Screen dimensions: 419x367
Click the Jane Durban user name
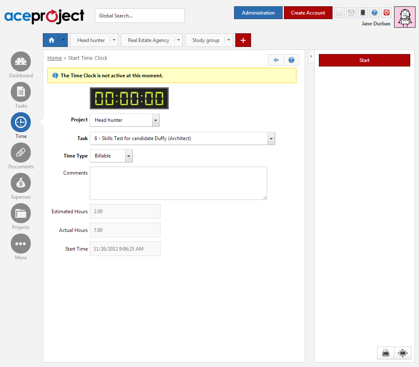[x=376, y=24]
